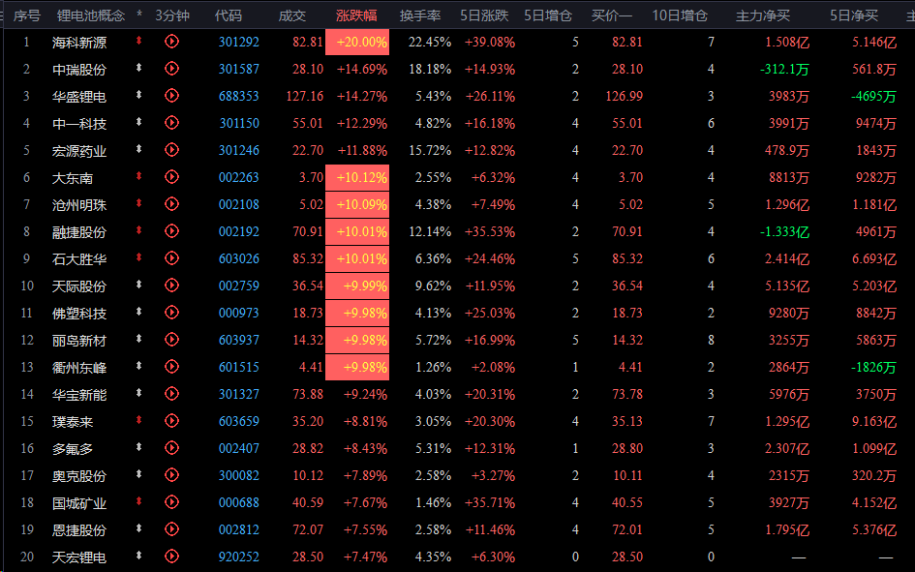Image resolution: width=915 pixels, height=572 pixels.
Task: Click the 3分钟 play icon for 璞泰来
Action: pos(171,421)
